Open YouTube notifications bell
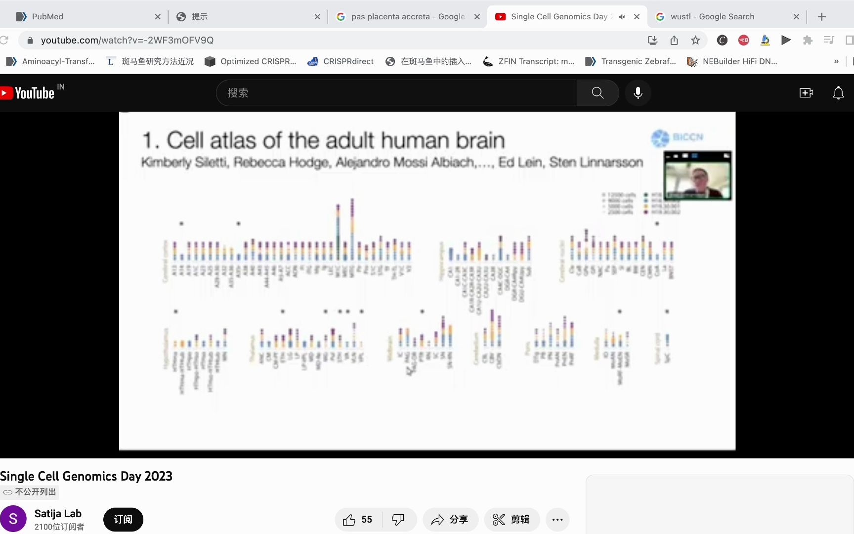 click(x=839, y=92)
